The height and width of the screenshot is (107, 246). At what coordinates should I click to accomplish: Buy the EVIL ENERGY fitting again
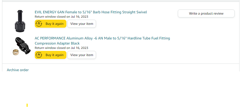click(51, 24)
